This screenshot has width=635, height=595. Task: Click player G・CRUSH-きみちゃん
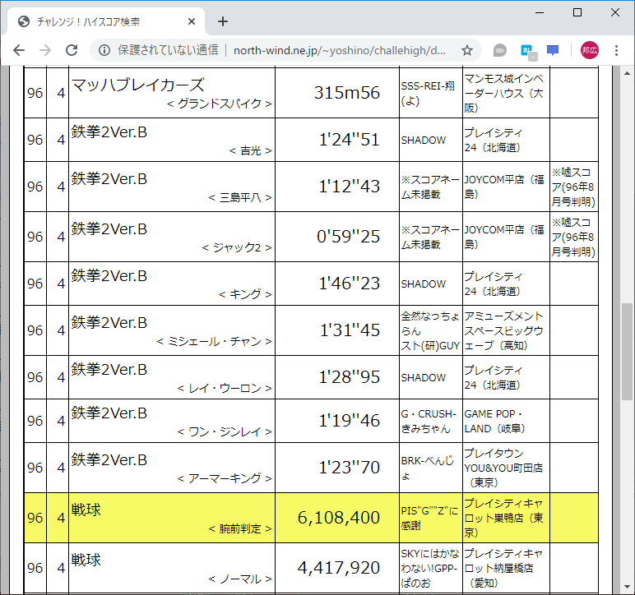(429, 422)
